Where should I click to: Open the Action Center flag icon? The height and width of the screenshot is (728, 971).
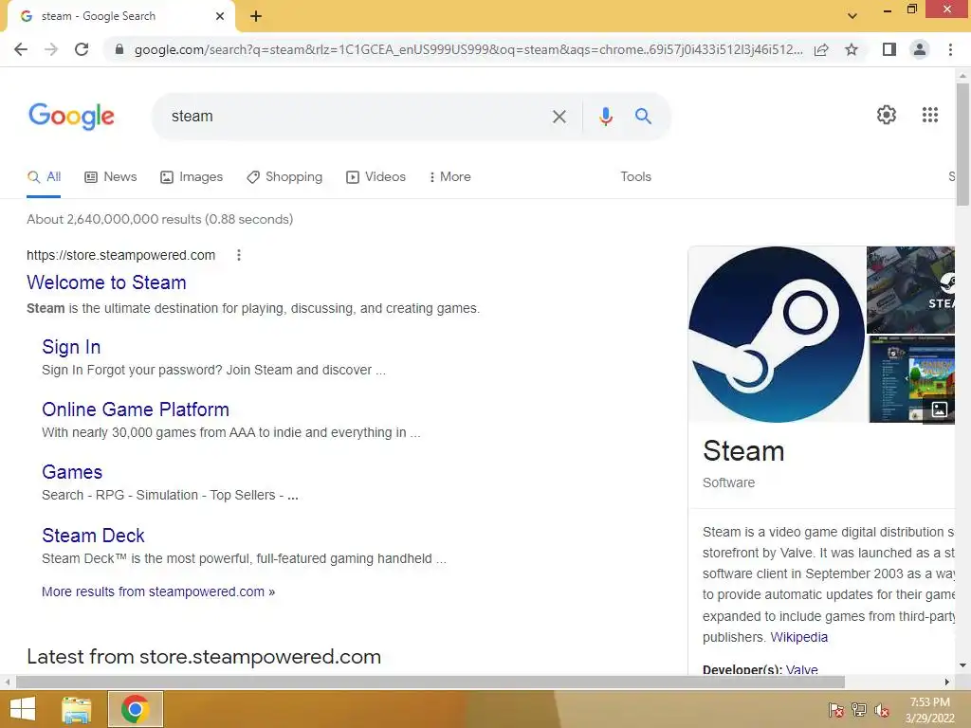[x=835, y=710]
